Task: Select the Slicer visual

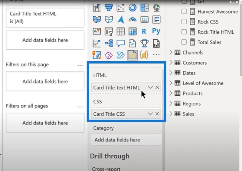Action: tap(109, 31)
